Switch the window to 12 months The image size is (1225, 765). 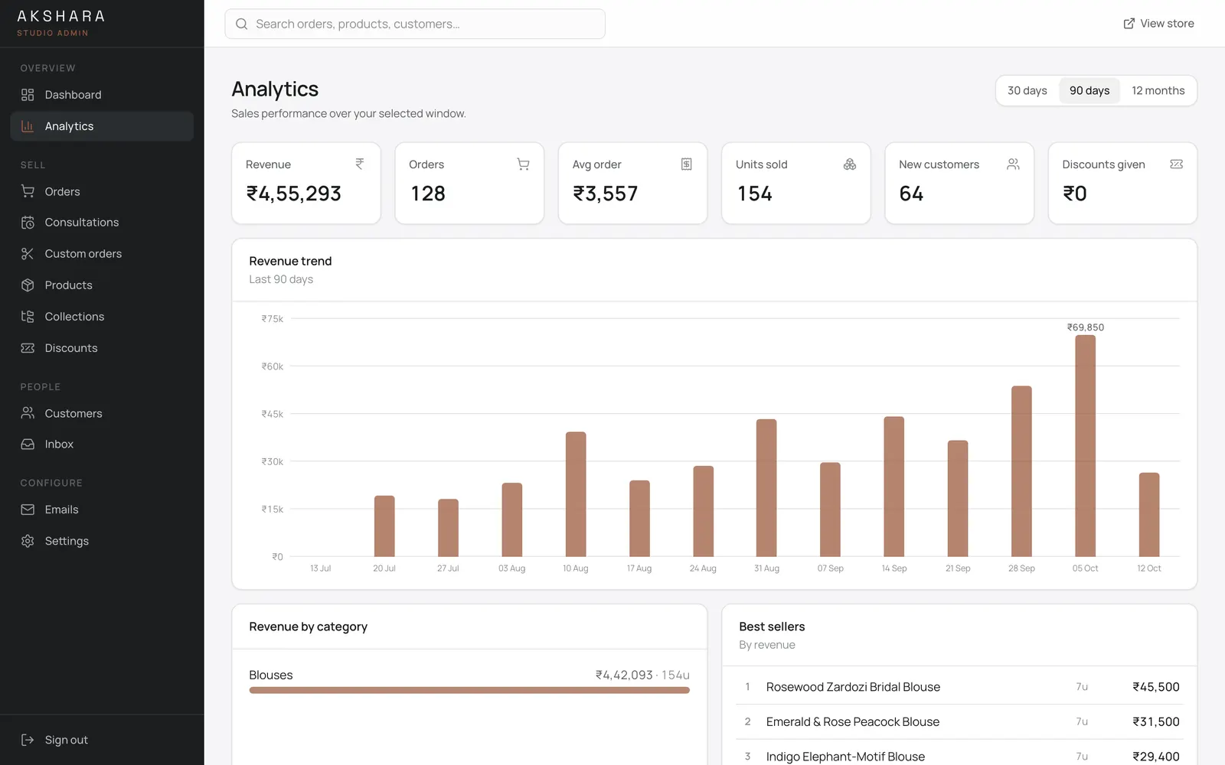pos(1158,90)
